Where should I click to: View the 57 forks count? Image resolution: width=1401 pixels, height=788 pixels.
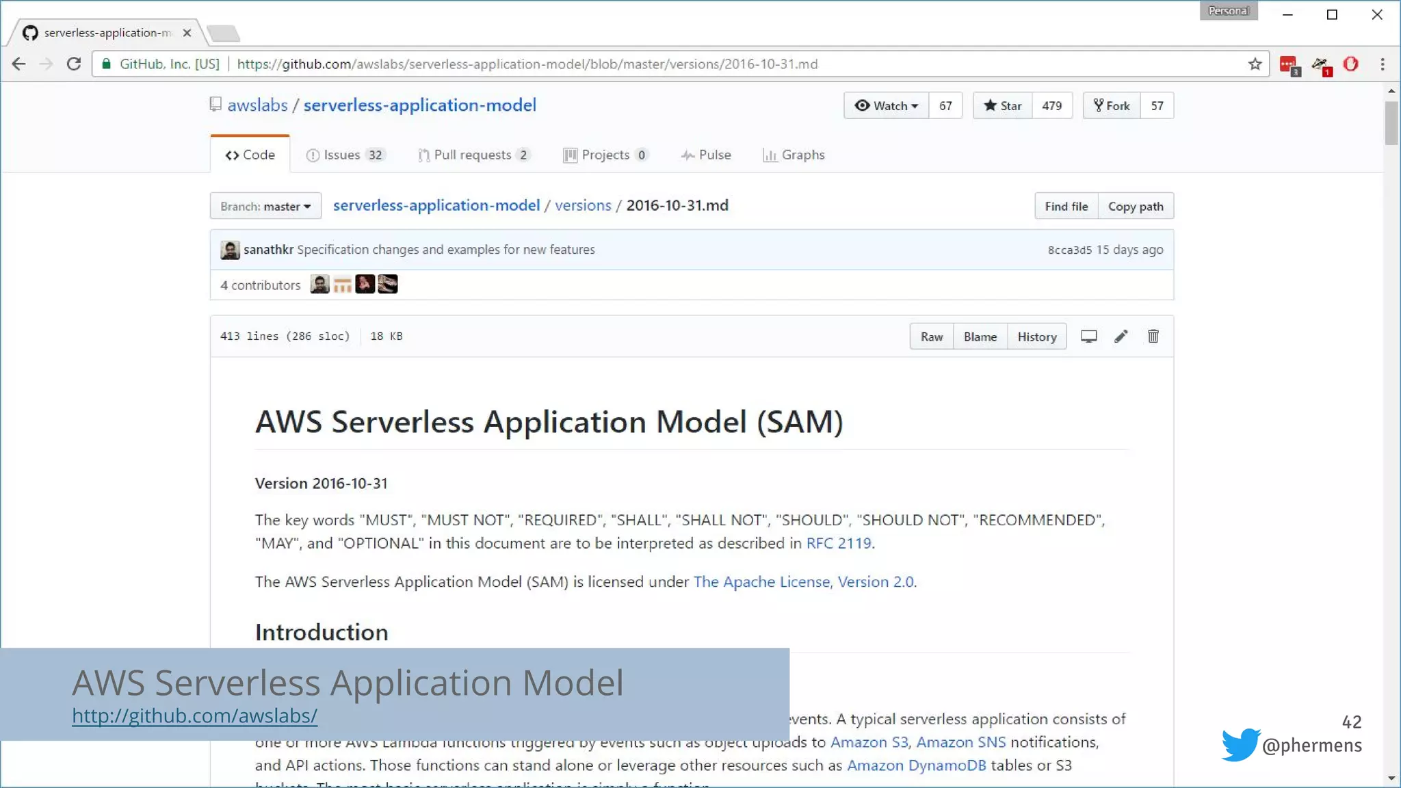point(1157,106)
